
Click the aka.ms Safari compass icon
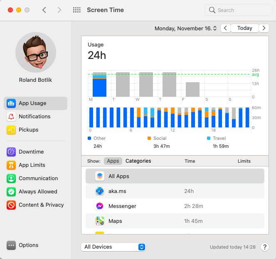click(x=100, y=191)
